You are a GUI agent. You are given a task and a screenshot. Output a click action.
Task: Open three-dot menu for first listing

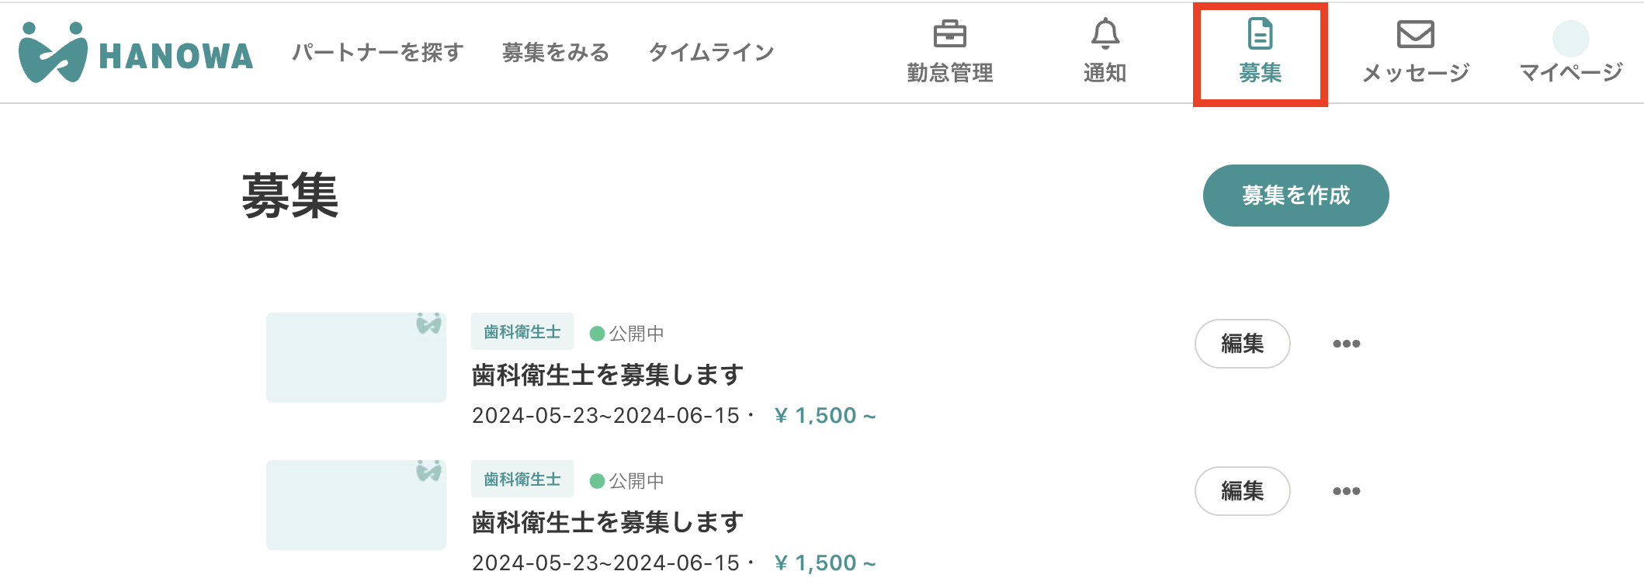coord(1346,344)
